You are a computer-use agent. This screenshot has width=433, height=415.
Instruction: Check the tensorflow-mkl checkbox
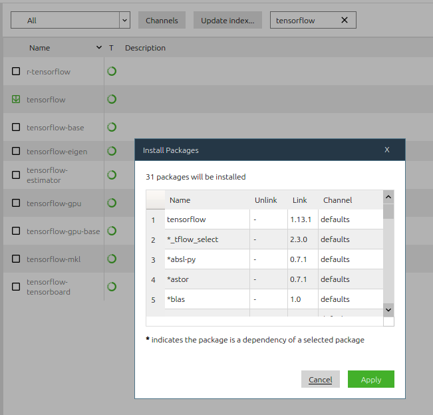click(x=16, y=259)
